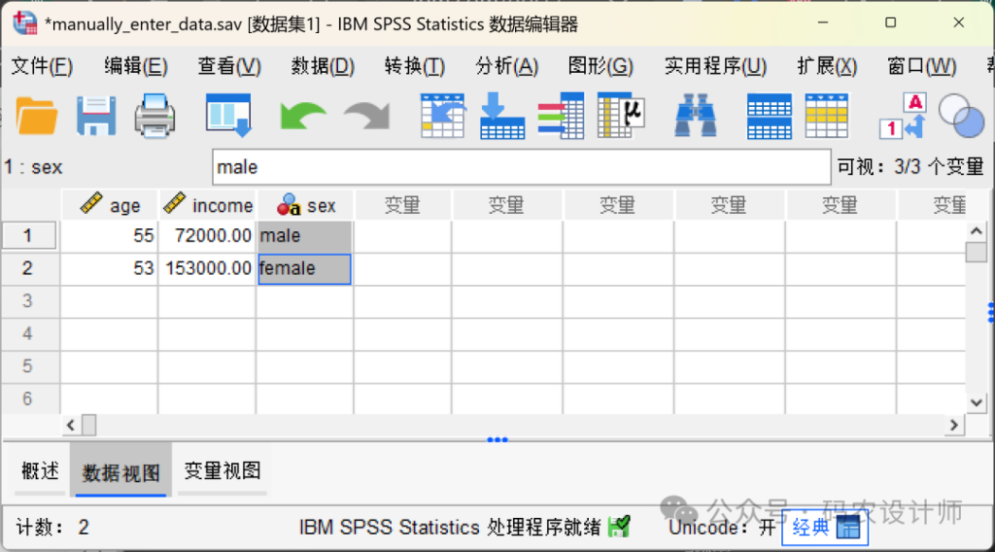This screenshot has height=552, width=995.
Task: Switch to the 概述 tab
Action: (40, 471)
